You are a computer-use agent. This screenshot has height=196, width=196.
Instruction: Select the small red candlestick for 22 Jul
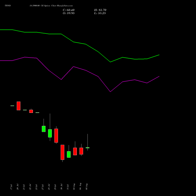click(31, 111)
